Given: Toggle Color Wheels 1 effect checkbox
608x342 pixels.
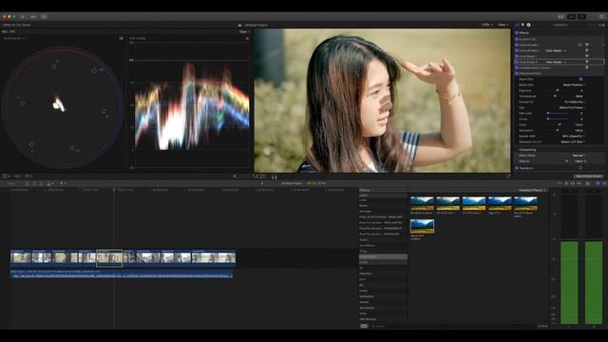Looking at the screenshot, I should pyautogui.click(x=517, y=45).
